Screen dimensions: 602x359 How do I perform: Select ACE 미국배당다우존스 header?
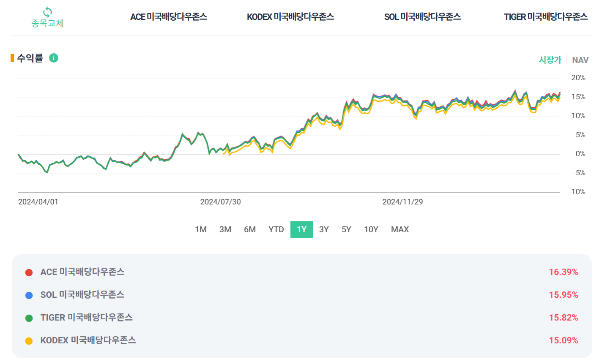(x=169, y=17)
